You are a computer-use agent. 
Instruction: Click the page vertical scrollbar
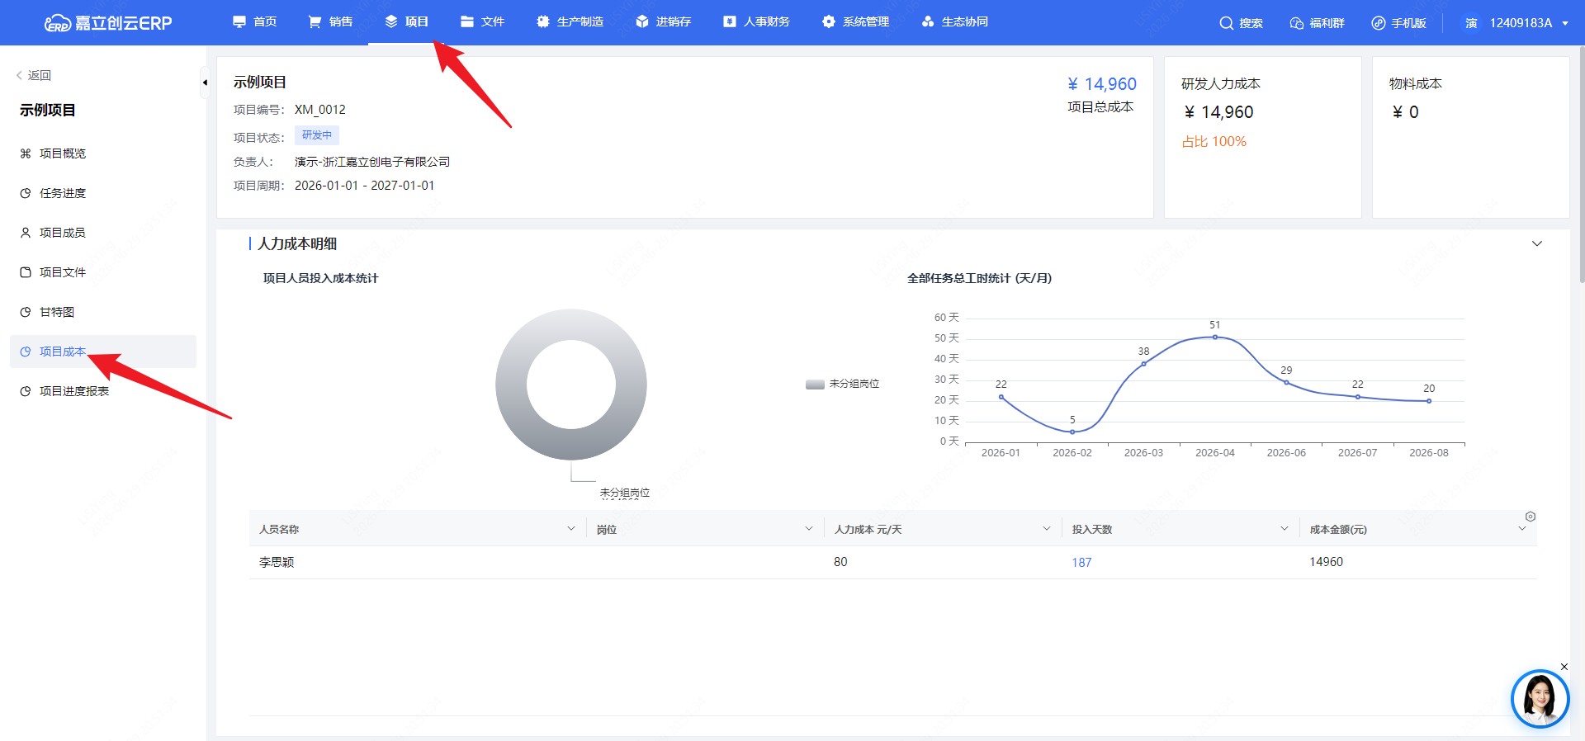[x=1581, y=165]
